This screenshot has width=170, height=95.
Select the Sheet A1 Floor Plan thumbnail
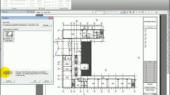[9, 36]
